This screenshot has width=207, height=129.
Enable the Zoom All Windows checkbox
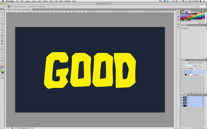pyautogui.click(x=26, y=7)
